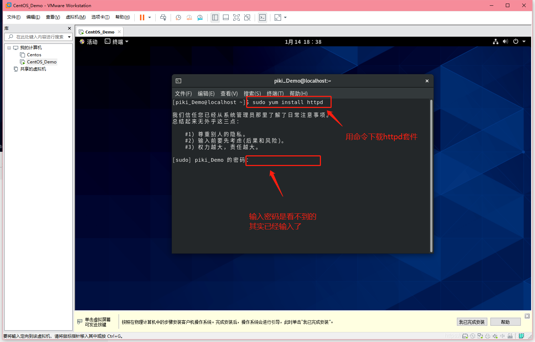Screen dimensions: 535x342
Task: Click the guest power icon in the top bar
Action: point(515,42)
